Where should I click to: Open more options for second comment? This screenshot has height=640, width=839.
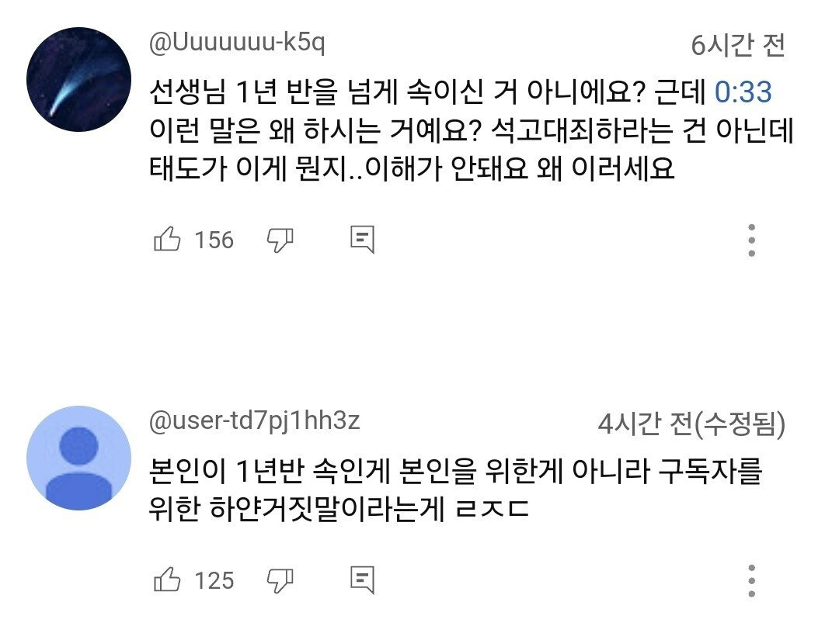751,580
